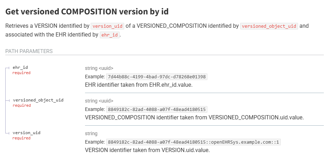Select the ehr_id parameter name
Screen dimensions: 333x158
[20, 67]
